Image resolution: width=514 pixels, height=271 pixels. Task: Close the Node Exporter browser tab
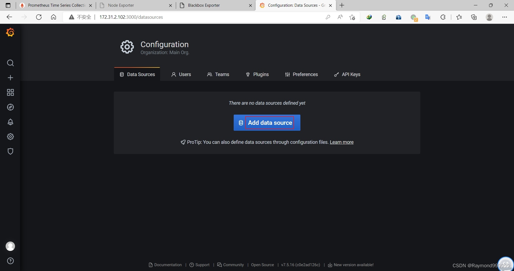(x=171, y=5)
